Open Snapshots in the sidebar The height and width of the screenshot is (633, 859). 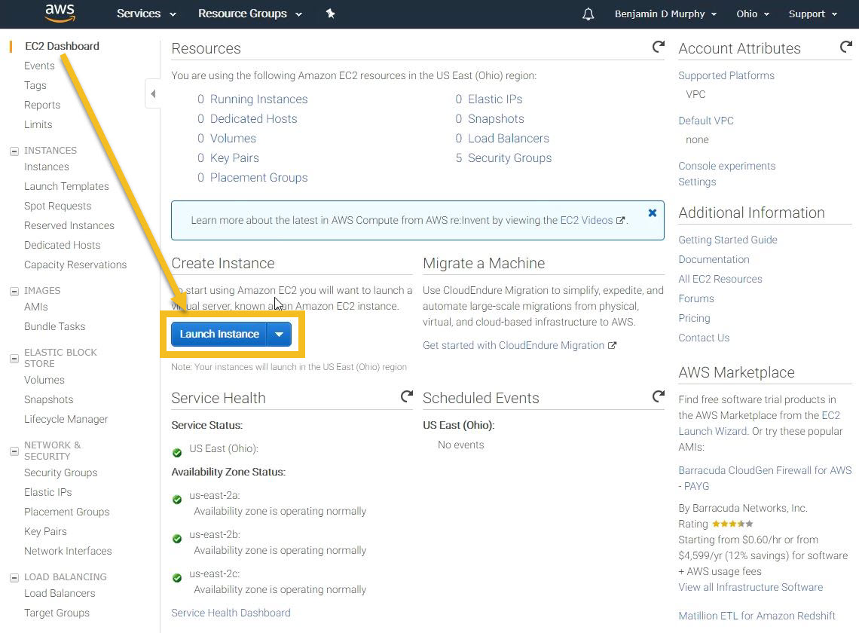click(x=48, y=399)
